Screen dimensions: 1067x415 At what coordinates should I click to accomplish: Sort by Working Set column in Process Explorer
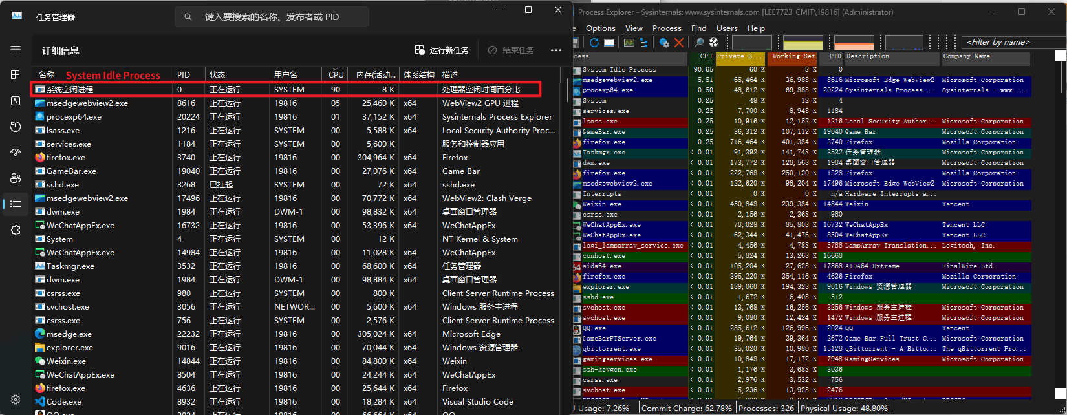click(793, 58)
